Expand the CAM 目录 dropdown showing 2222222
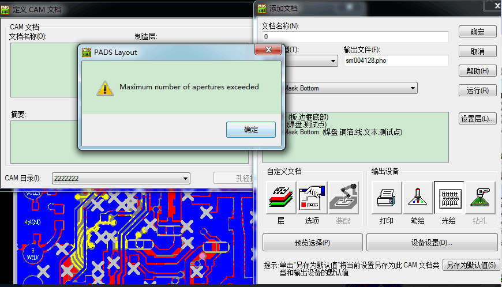This screenshot has width=502, height=287. point(185,179)
